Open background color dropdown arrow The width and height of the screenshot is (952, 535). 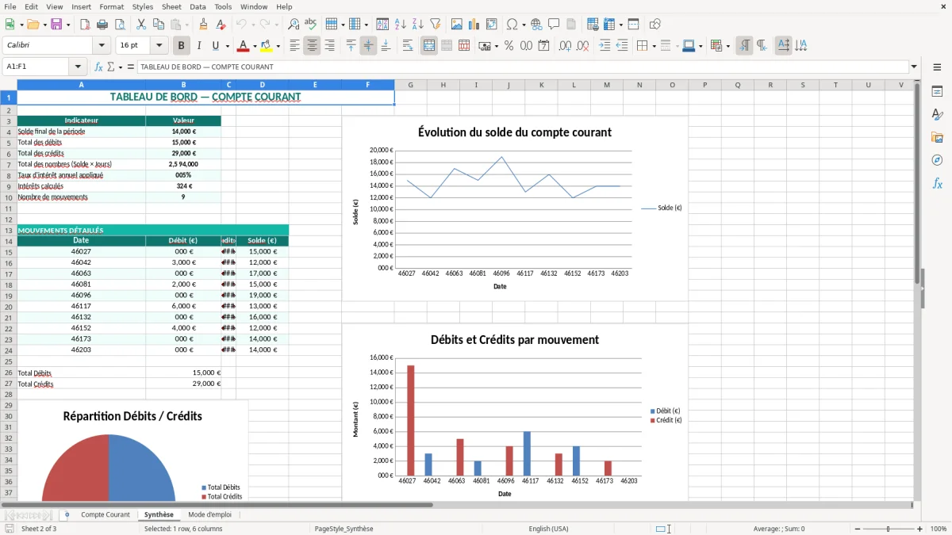coord(278,46)
